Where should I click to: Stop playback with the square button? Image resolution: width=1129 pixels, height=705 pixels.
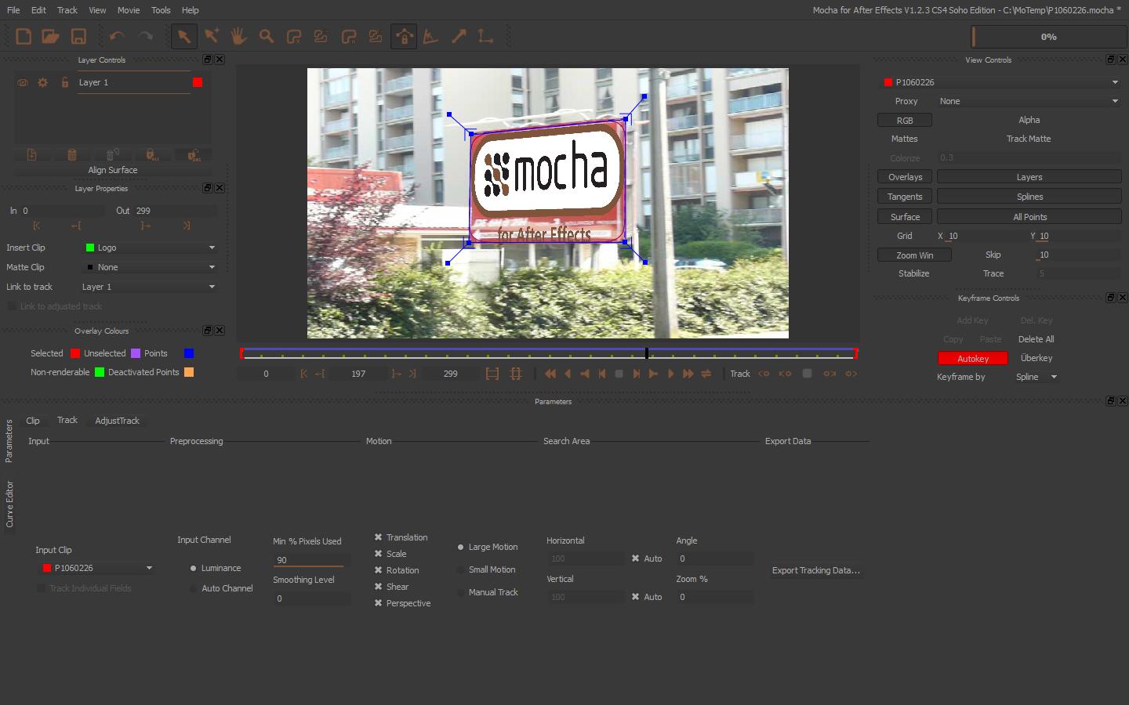pyautogui.click(x=619, y=374)
